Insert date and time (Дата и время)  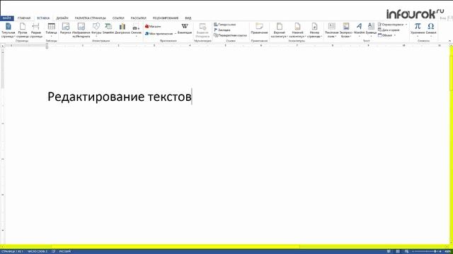point(389,30)
